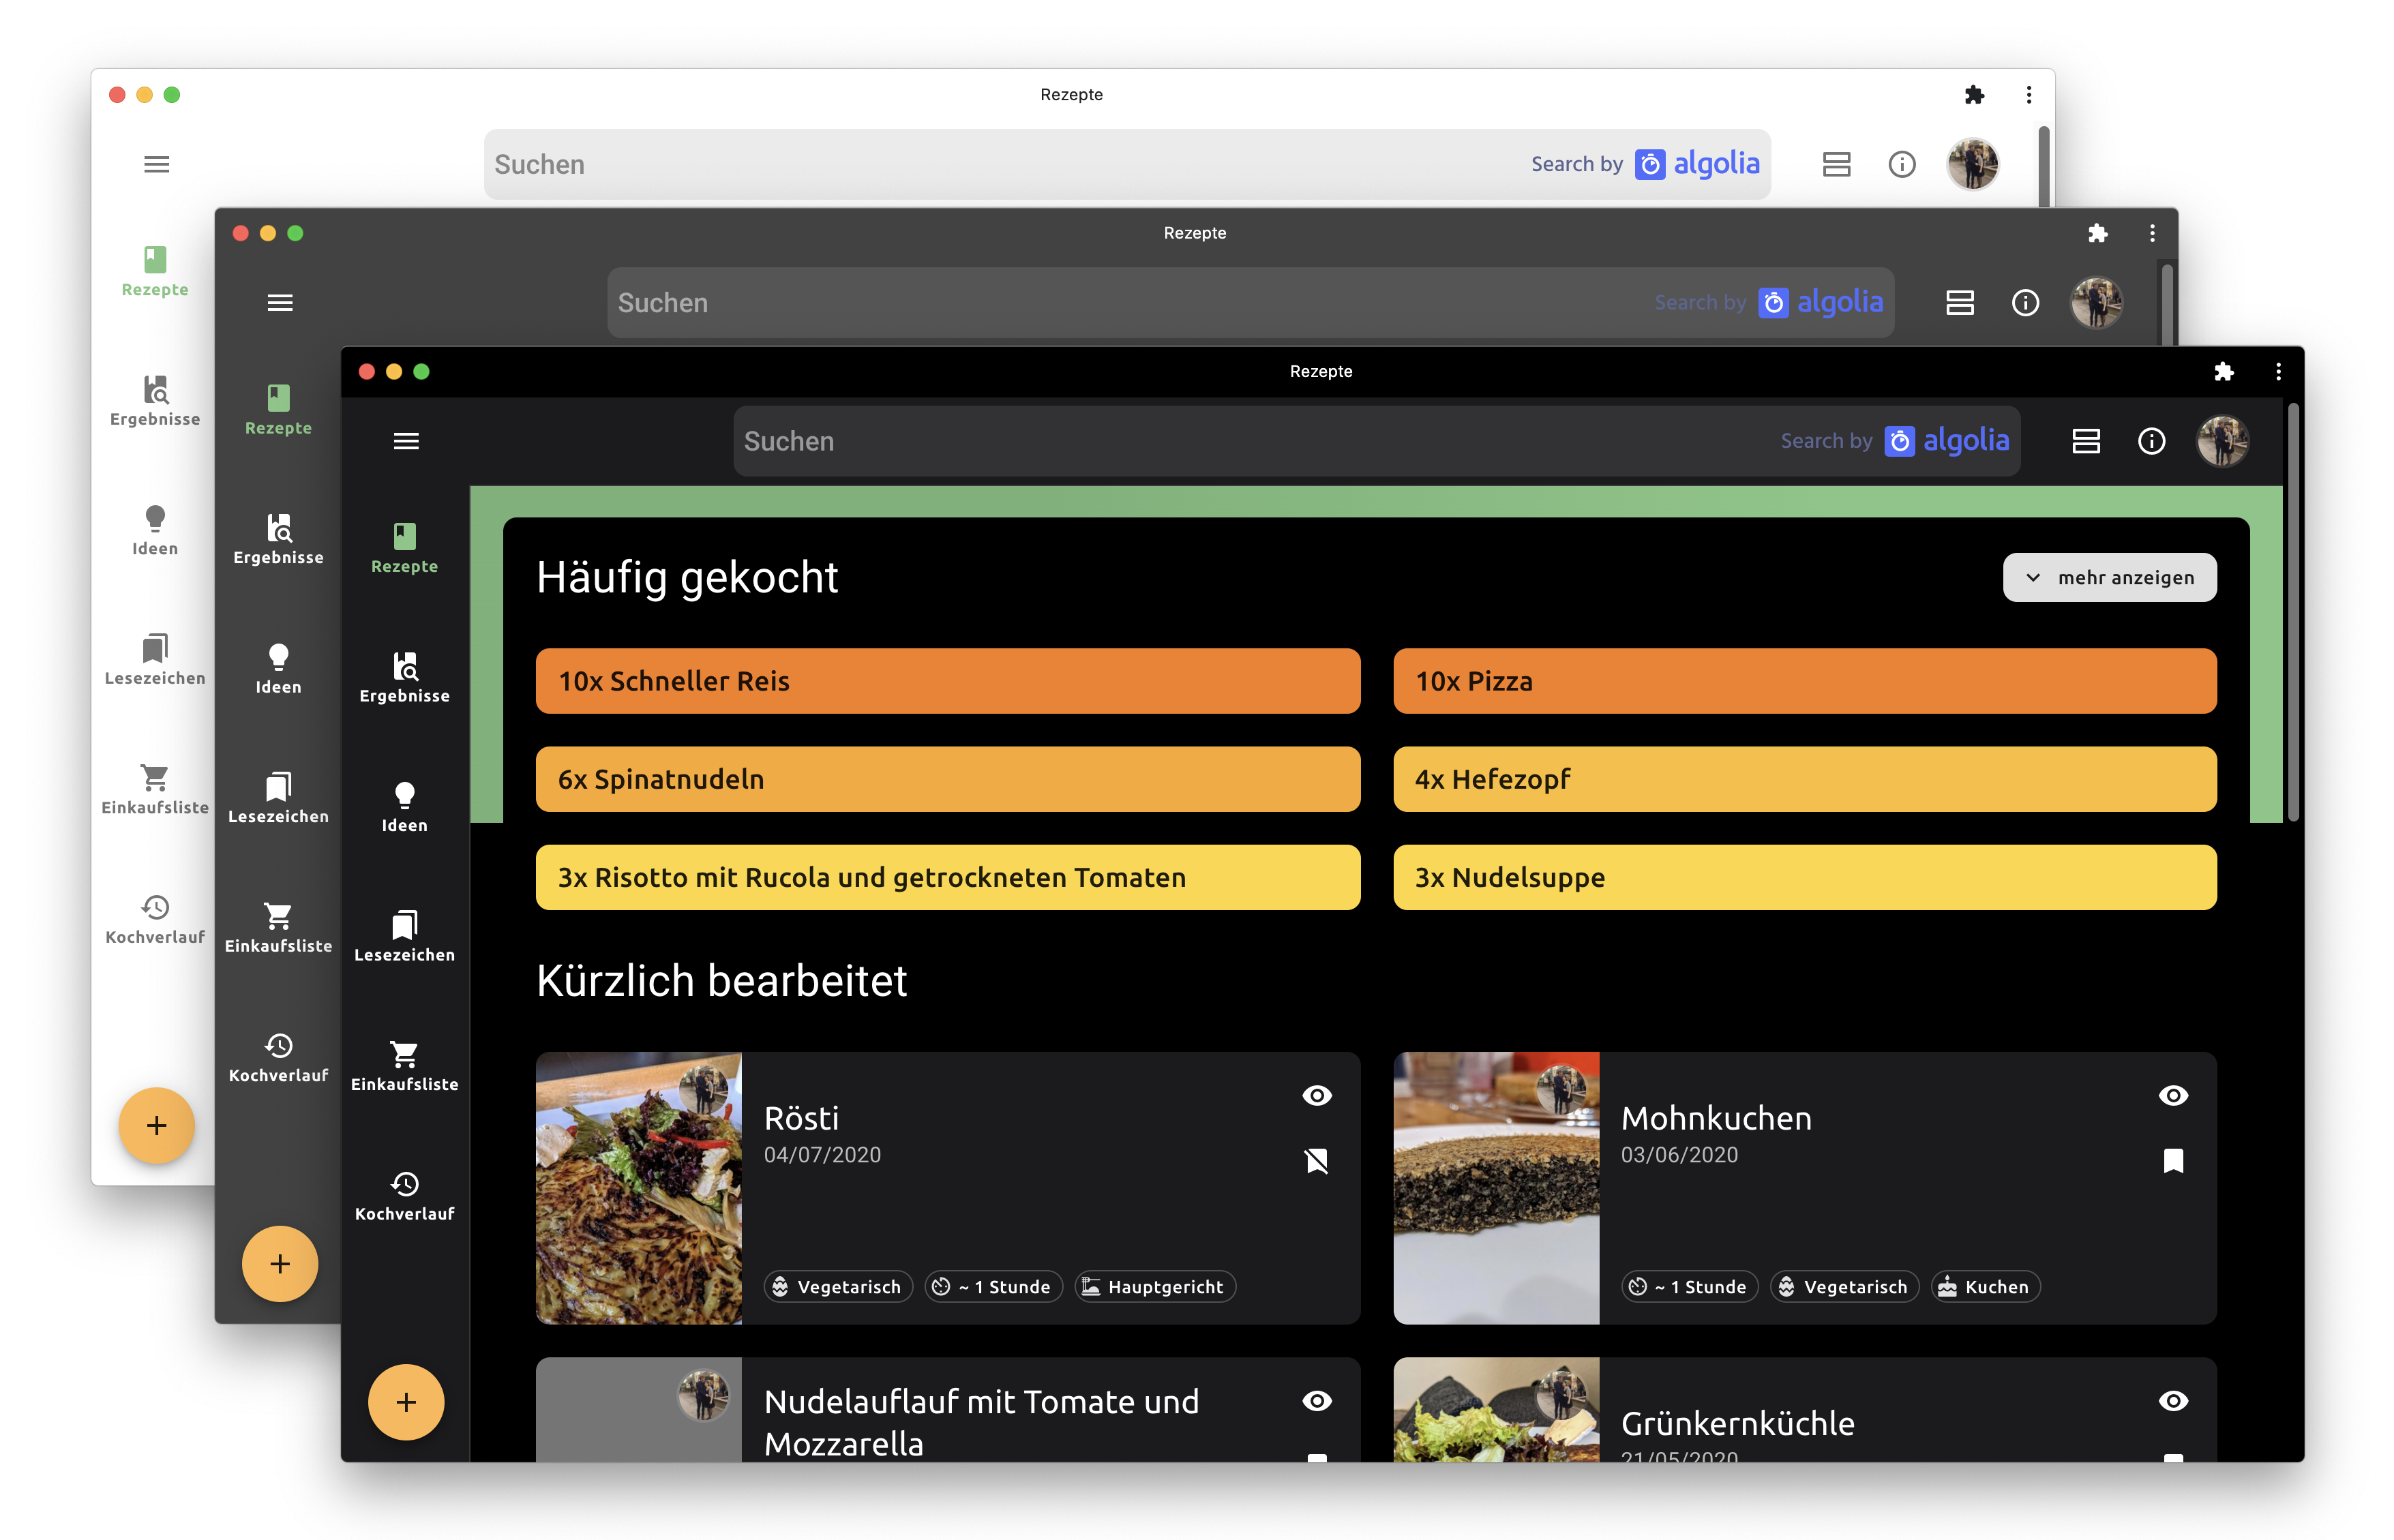Open three-dot menu in grey window titlebar

pos(2153,233)
